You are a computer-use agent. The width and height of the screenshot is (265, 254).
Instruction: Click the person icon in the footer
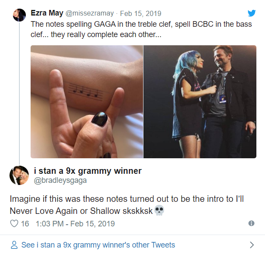pyautogui.click(x=14, y=245)
